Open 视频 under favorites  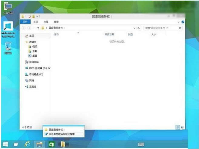(33, 47)
